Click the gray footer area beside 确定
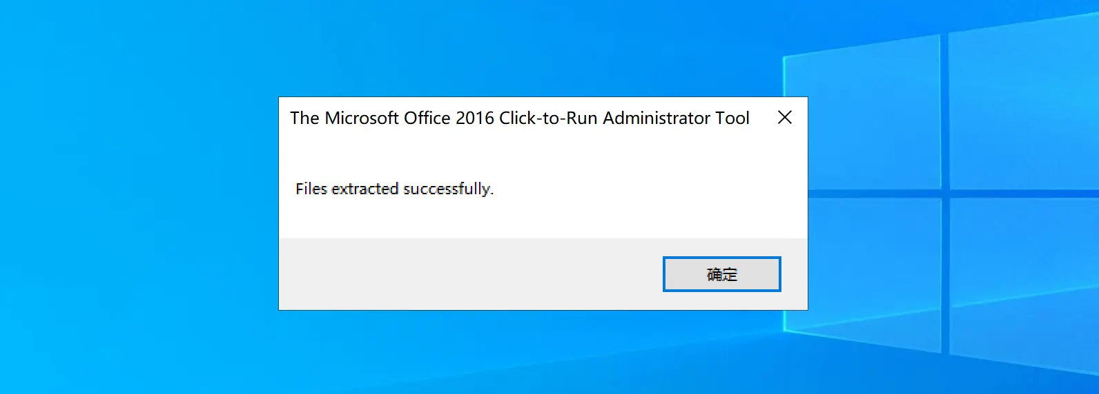 point(469,274)
